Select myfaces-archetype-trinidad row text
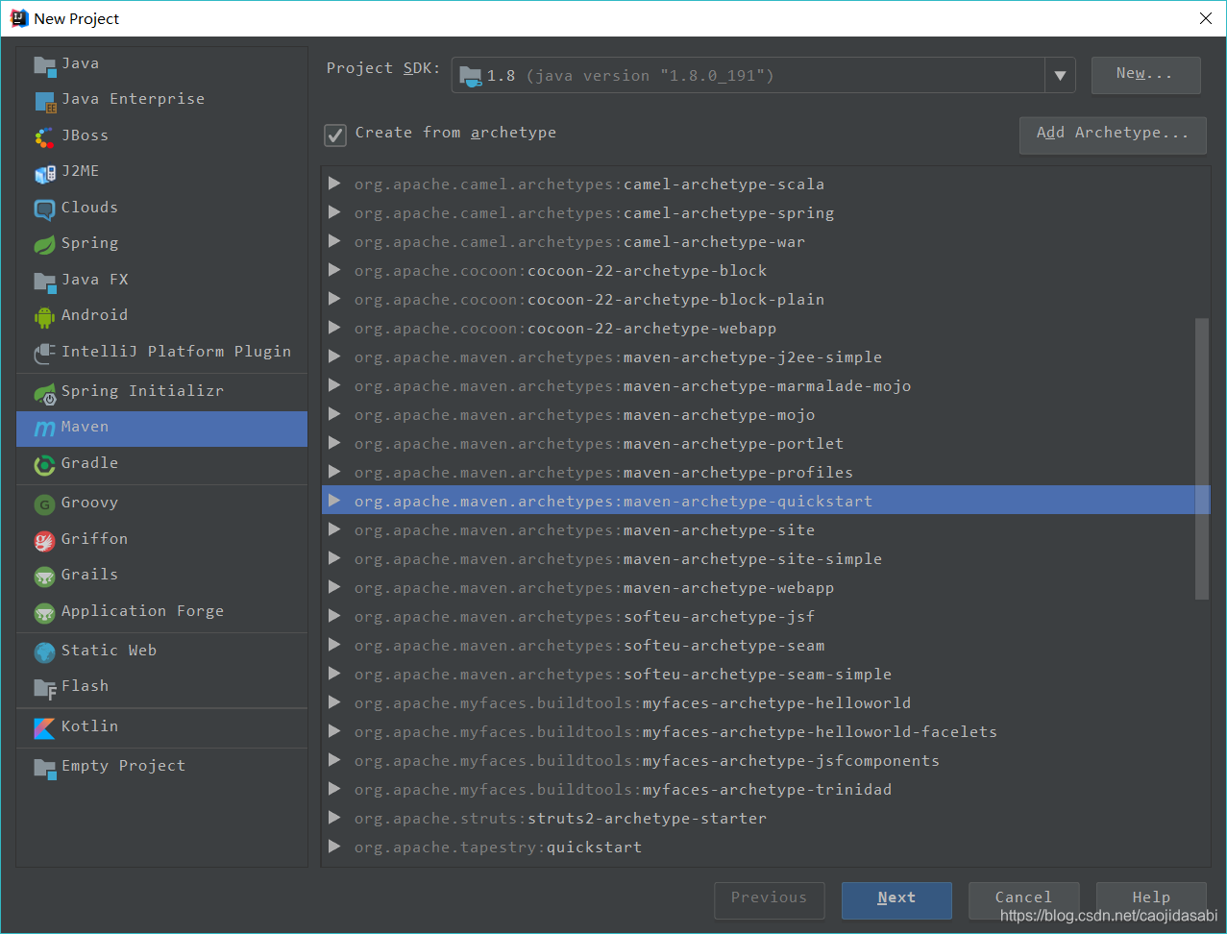 coord(624,790)
